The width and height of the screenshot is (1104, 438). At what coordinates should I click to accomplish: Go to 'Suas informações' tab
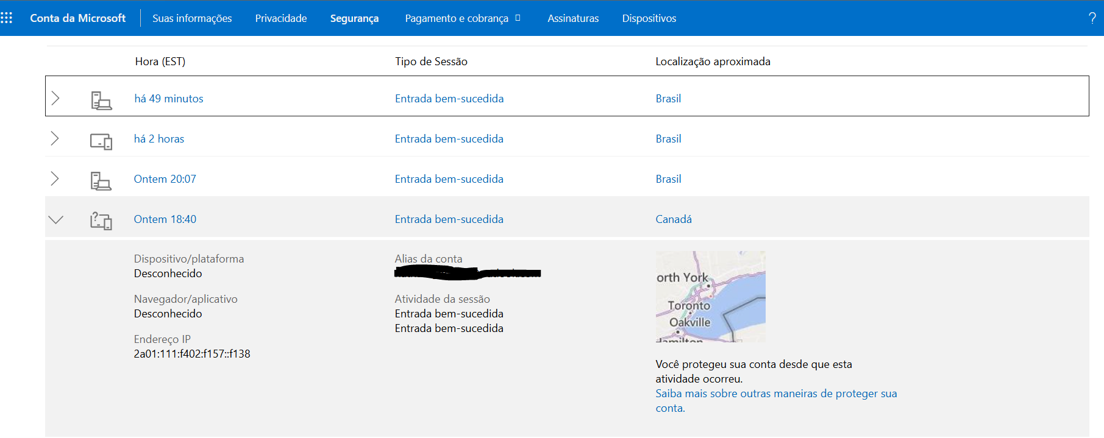[x=192, y=18]
